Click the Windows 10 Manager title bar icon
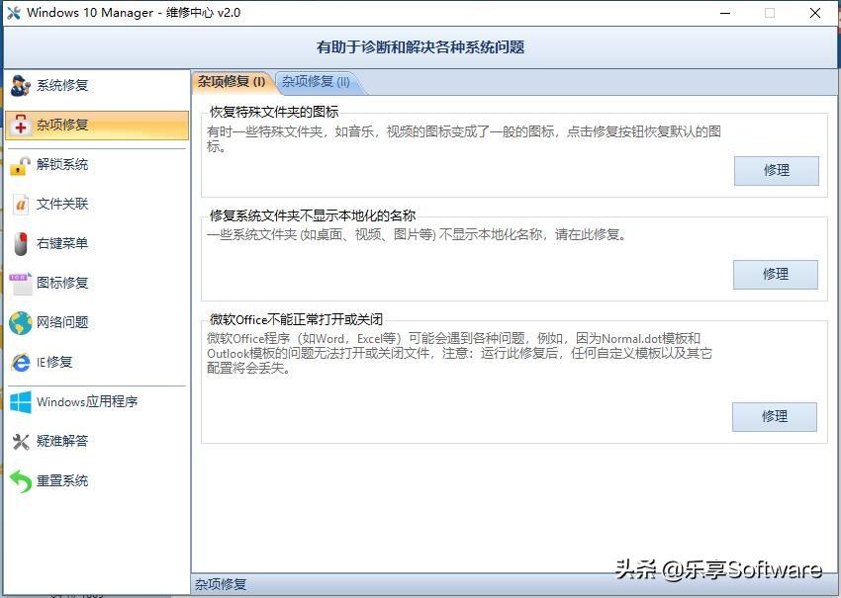 [14, 12]
